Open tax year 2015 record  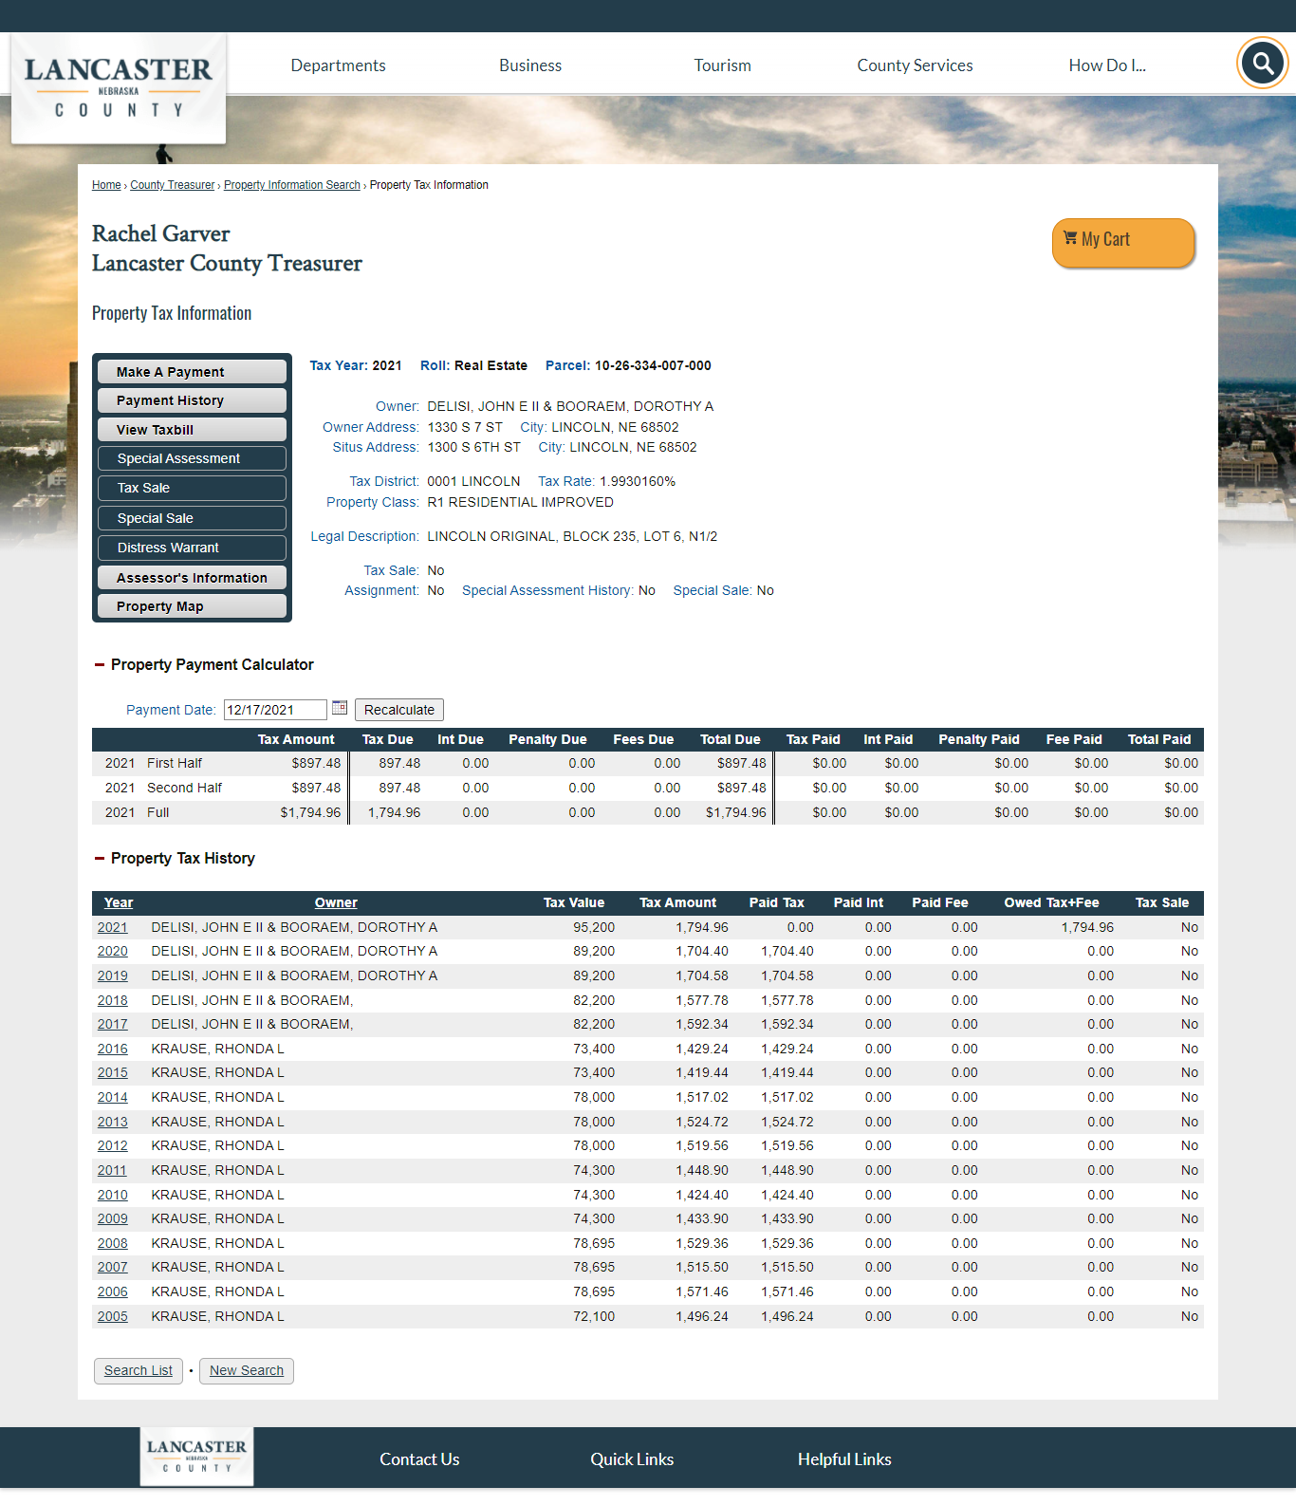tap(112, 1072)
